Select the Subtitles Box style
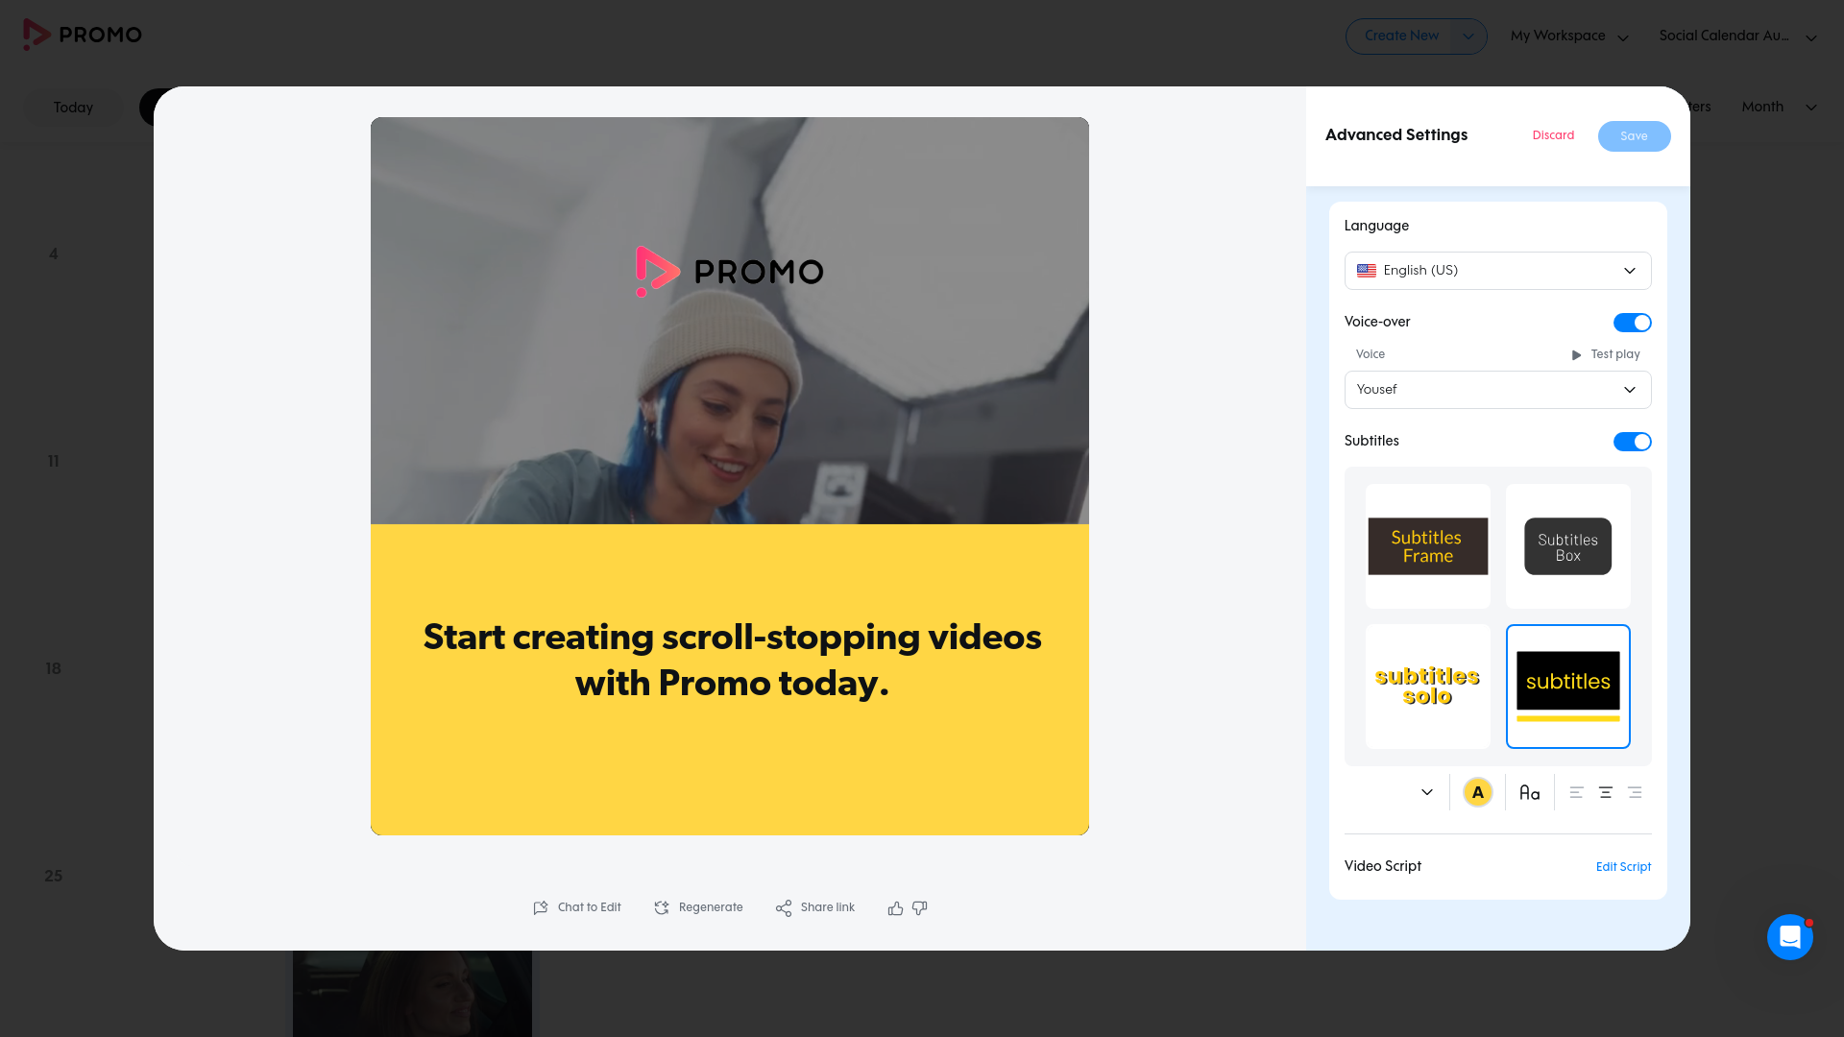This screenshot has width=1844, height=1037. click(1568, 546)
